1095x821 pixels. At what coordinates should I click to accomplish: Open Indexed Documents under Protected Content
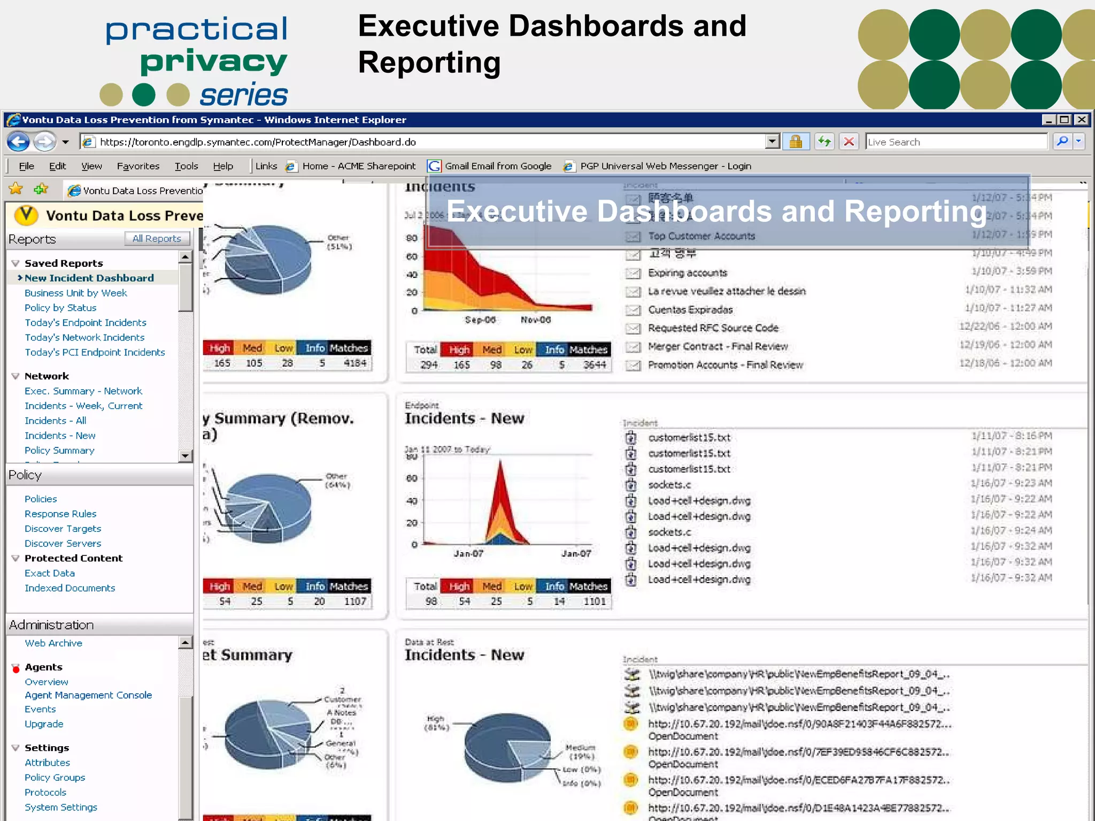pos(70,588)
